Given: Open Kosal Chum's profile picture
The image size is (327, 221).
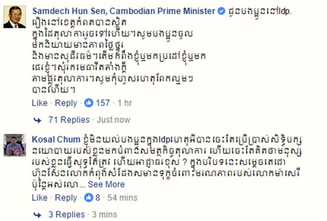Looking at the screenshot, I should (x=15, y=145).
